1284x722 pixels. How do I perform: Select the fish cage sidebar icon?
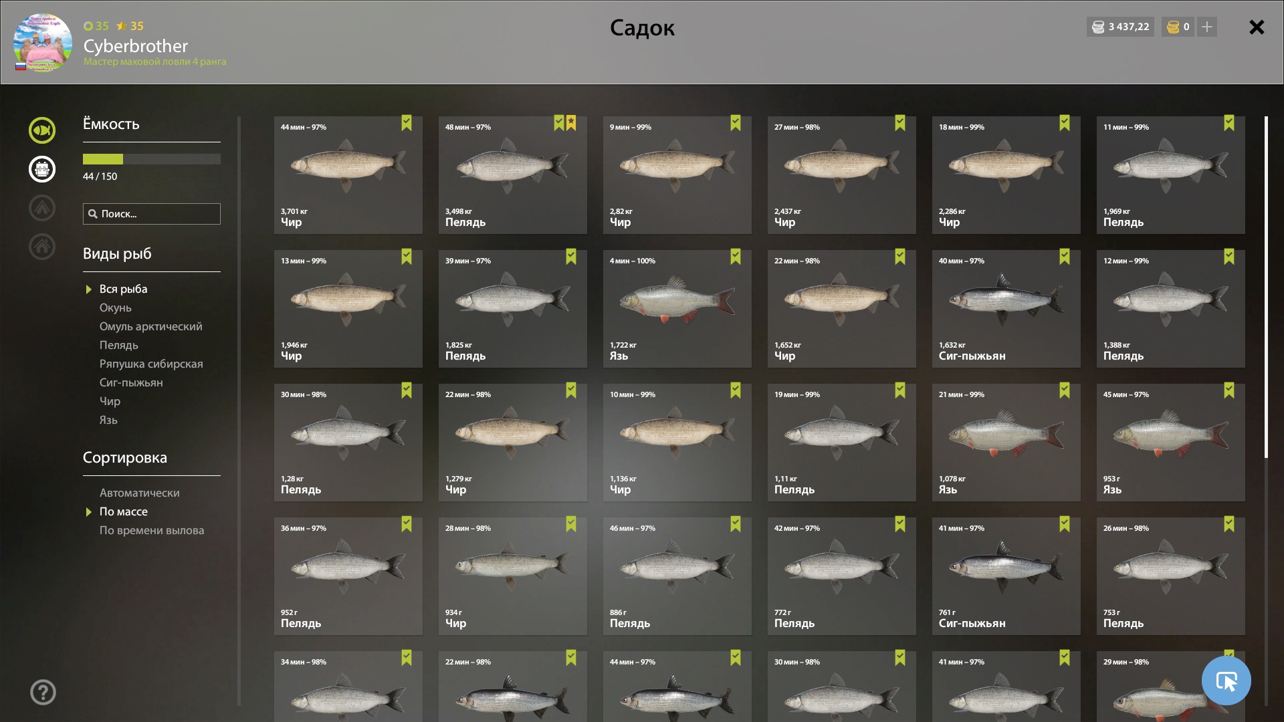coord(41,169)
